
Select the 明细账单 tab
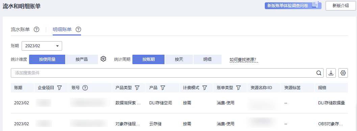tap(62, 29)
